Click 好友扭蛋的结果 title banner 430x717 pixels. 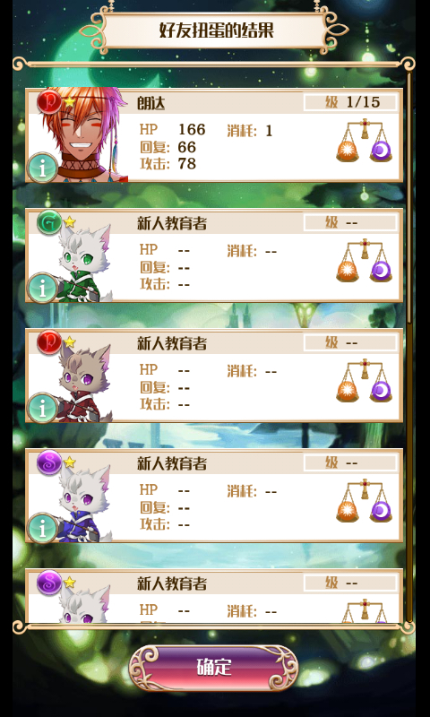(x=214, y=30)
